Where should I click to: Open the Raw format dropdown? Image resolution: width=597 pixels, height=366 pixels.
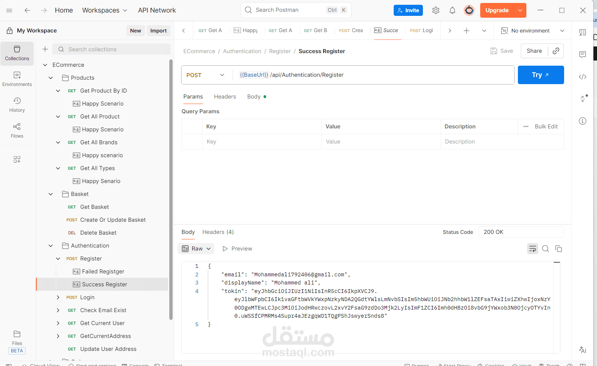tap(196, 249)
